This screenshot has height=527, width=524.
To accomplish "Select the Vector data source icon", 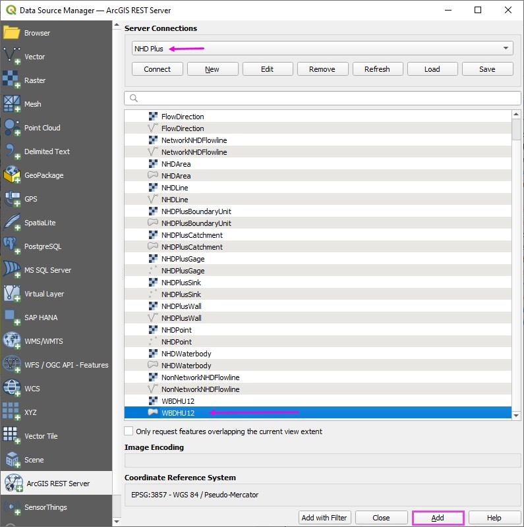I will [x=12, y=57].
